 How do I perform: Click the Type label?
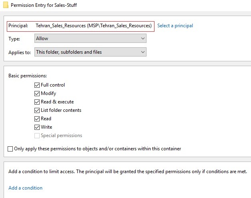tap(14, 39)
